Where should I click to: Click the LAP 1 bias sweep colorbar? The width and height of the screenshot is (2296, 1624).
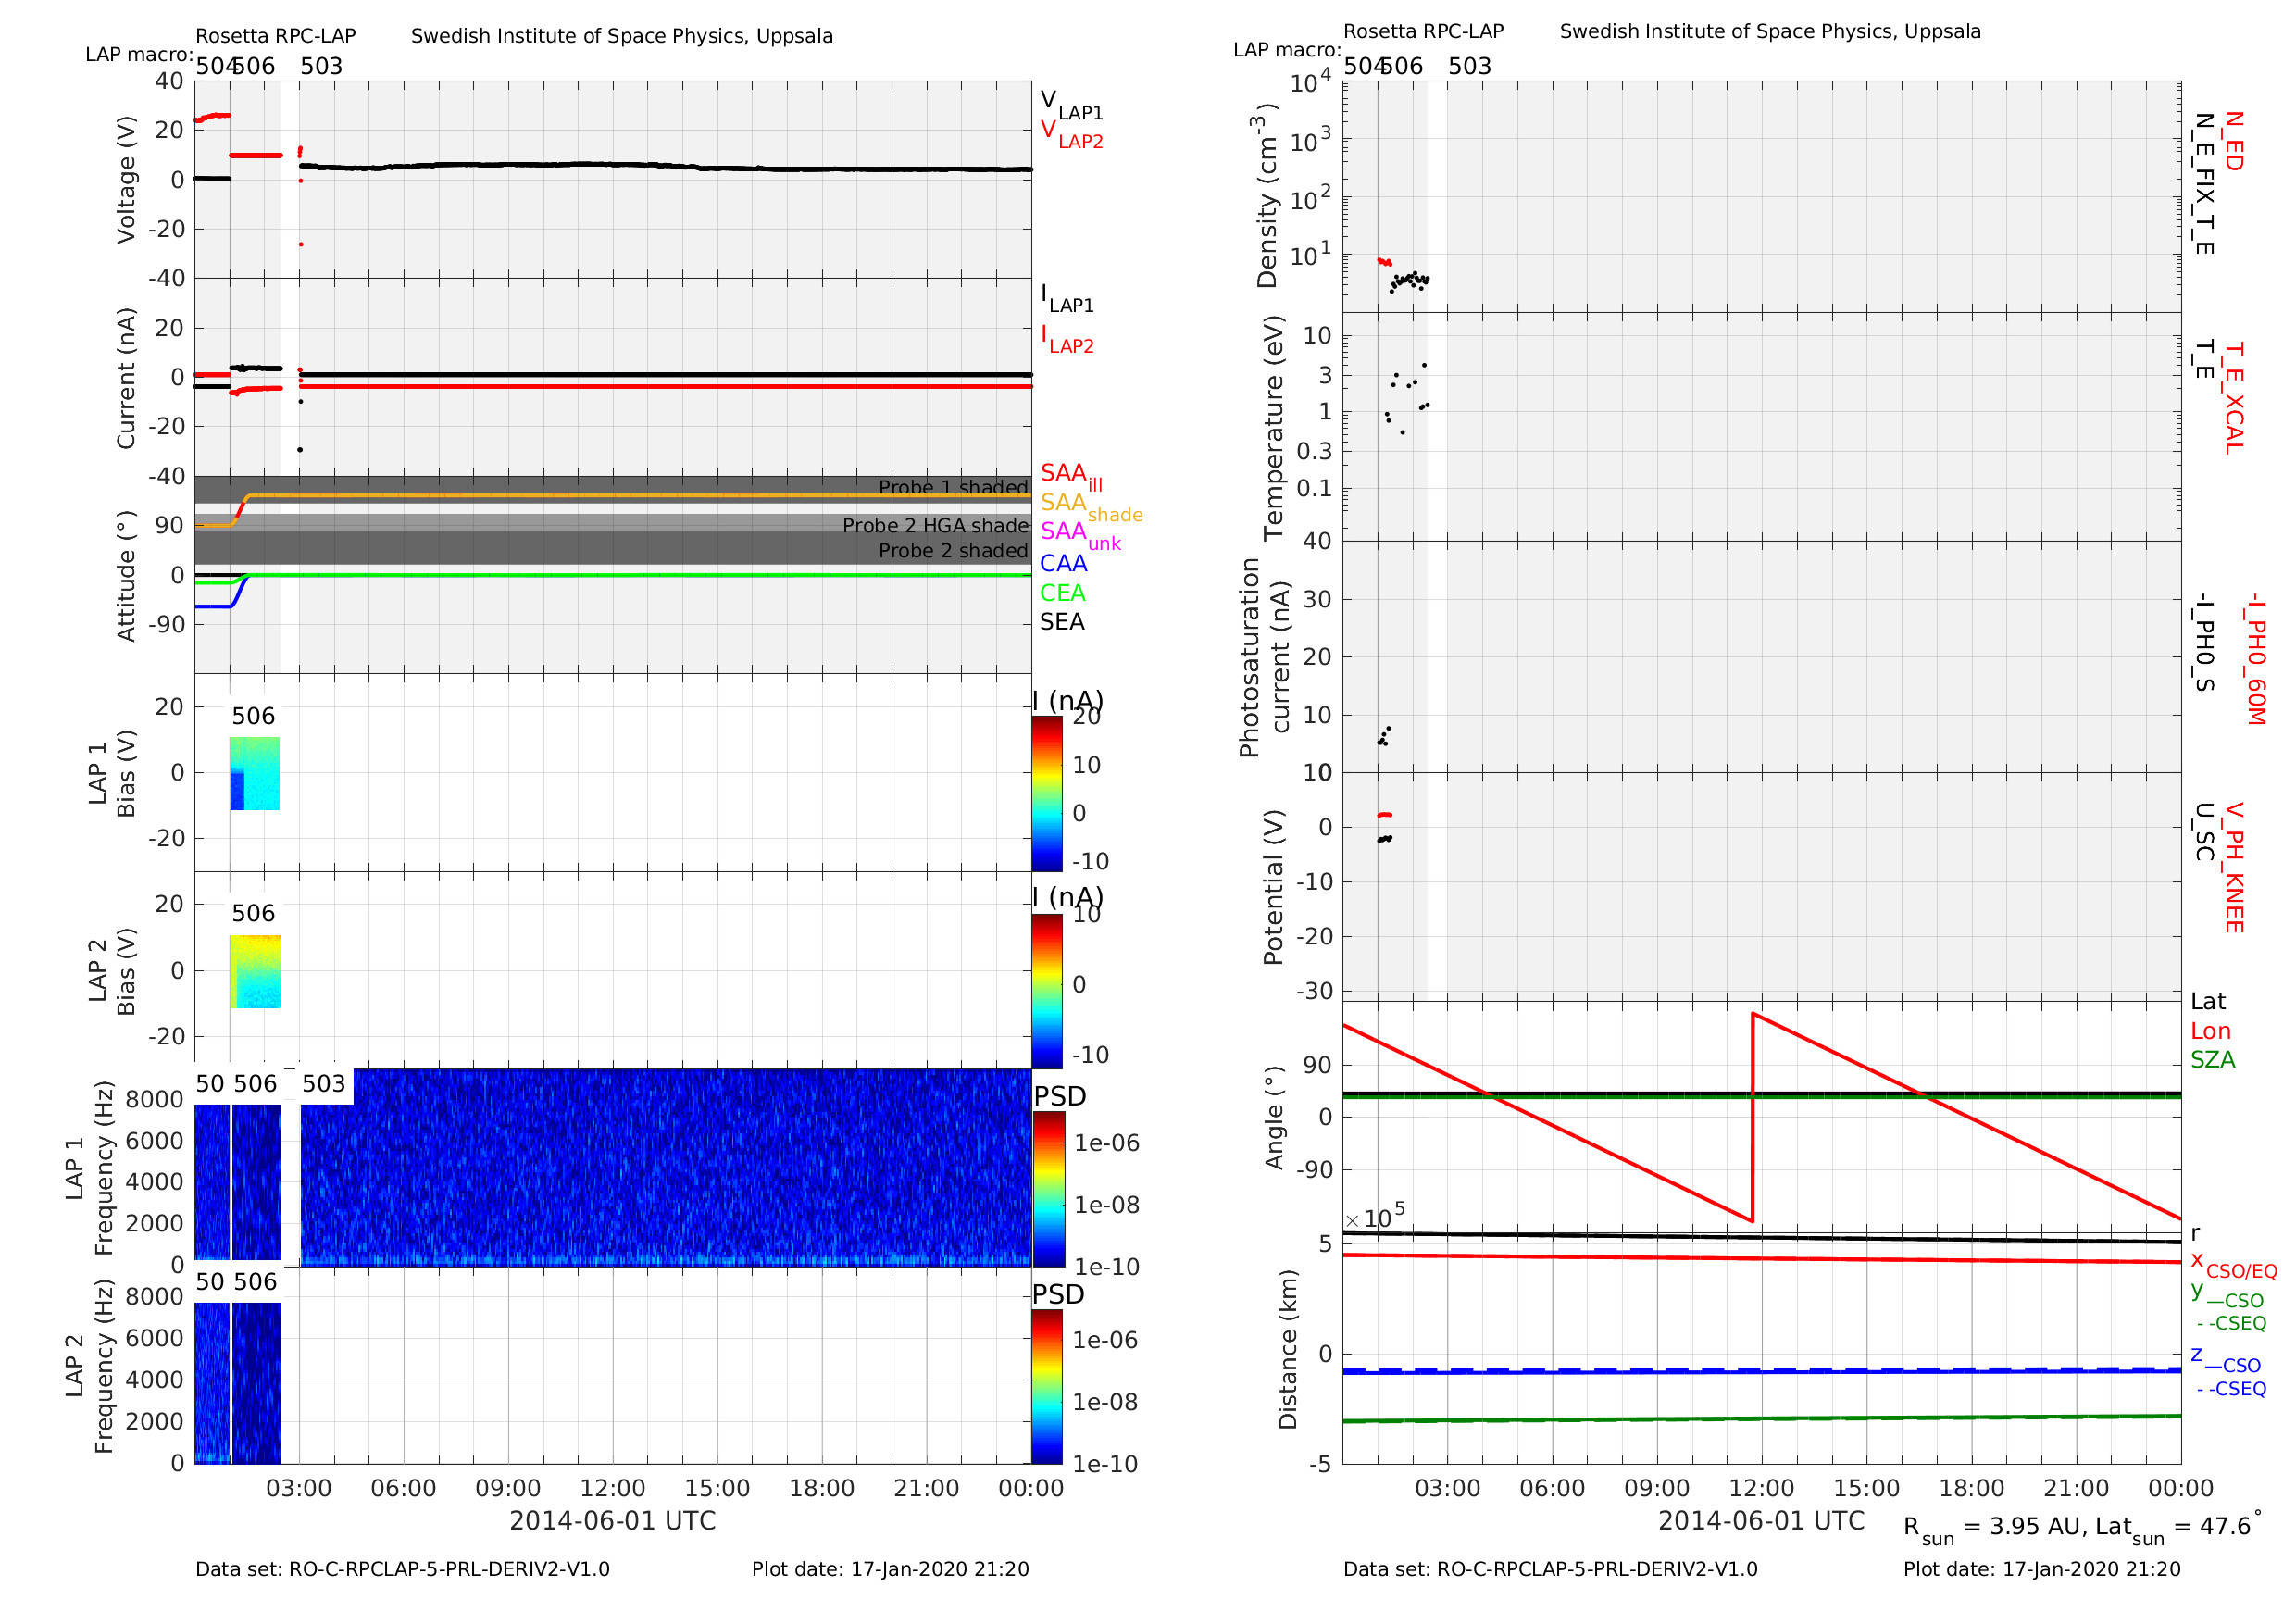click(1047, 793)
